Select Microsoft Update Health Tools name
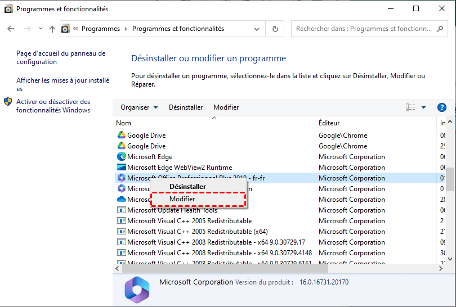Viewport: 456px width, 307px height. tap(172, 210)
